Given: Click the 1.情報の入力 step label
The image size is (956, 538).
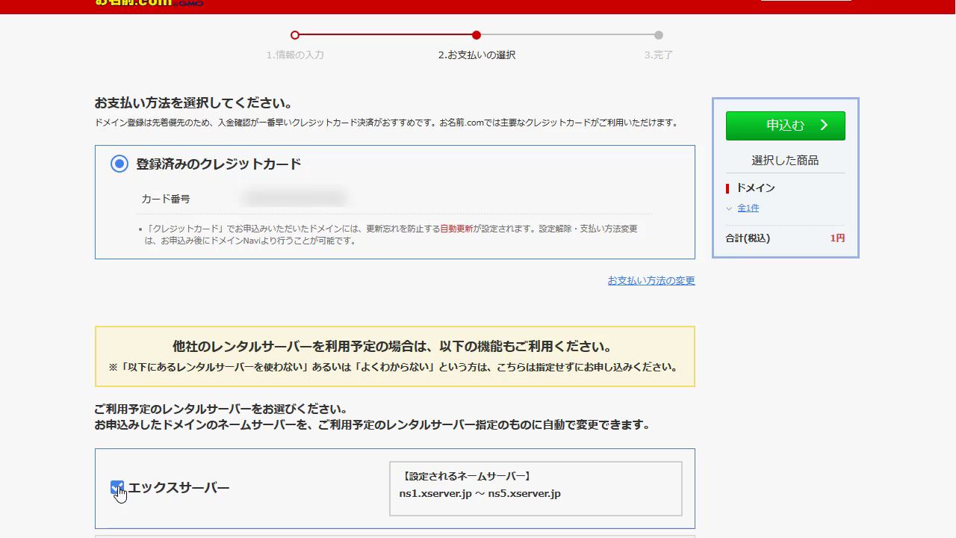Looking at the screenshot, I should coord(295,55).
